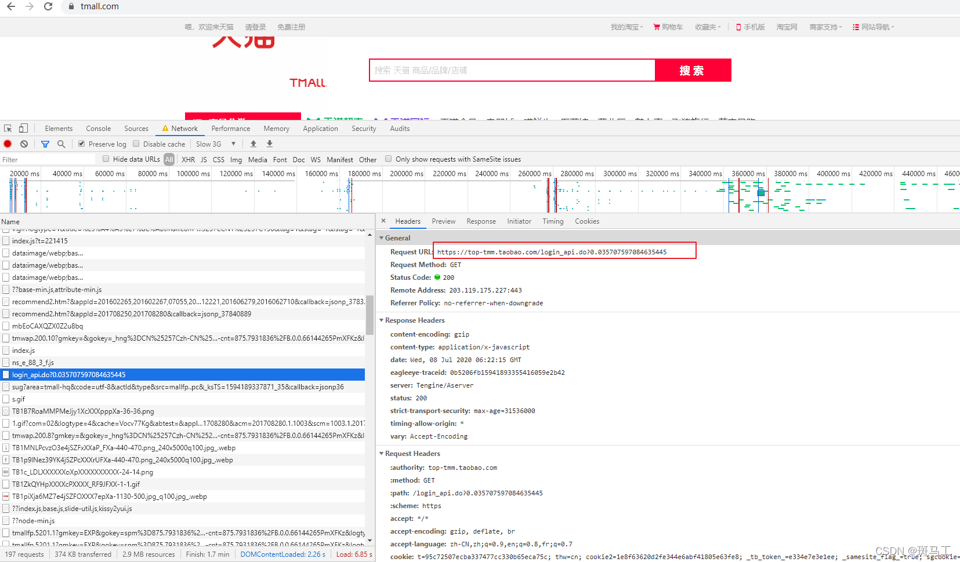Click the mobile version phone icon
The width and height of the screenshot is (960, 562).
pos(738,27)
